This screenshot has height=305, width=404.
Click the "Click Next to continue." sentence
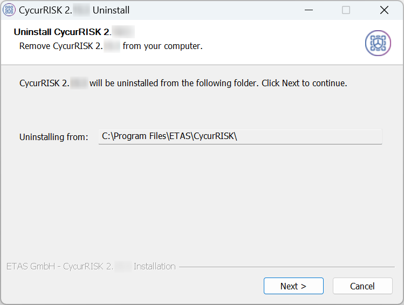click(x=304, y=84)
